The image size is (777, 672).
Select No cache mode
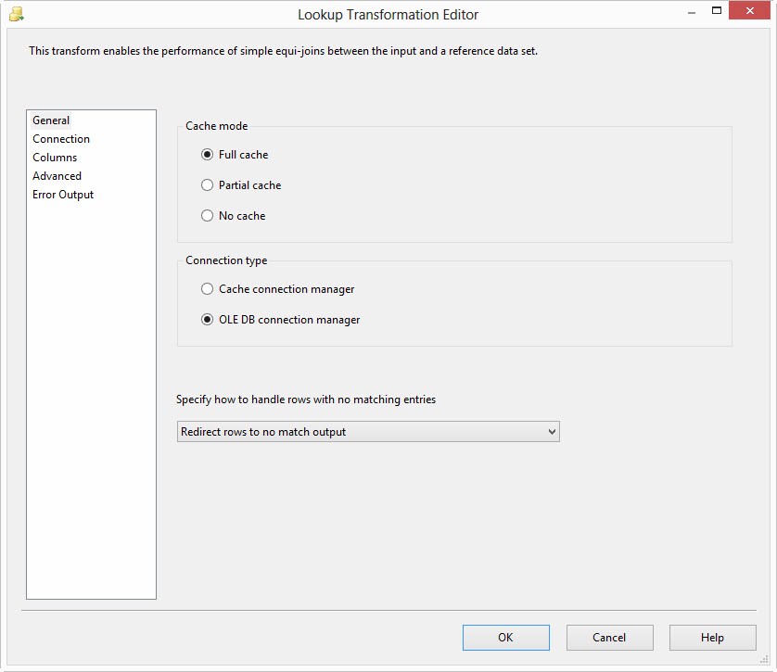208,216
